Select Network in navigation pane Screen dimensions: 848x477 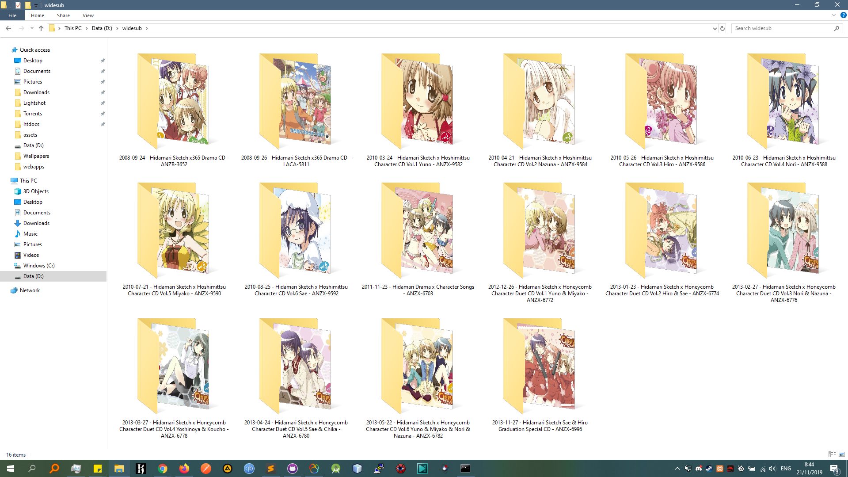click(x=30, y=290)
